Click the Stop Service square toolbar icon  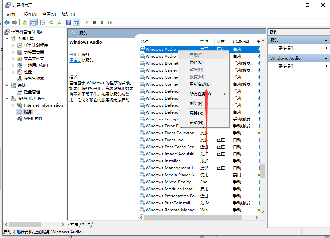[x=94, y=22]
